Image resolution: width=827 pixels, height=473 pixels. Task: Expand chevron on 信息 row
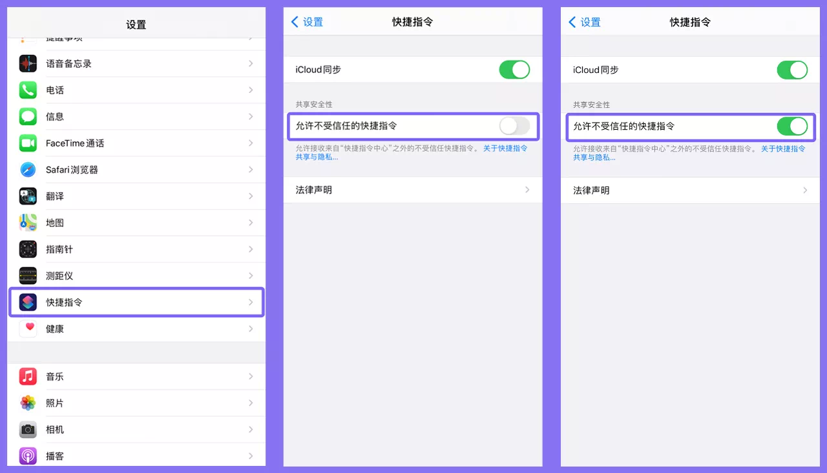[251, 116]
